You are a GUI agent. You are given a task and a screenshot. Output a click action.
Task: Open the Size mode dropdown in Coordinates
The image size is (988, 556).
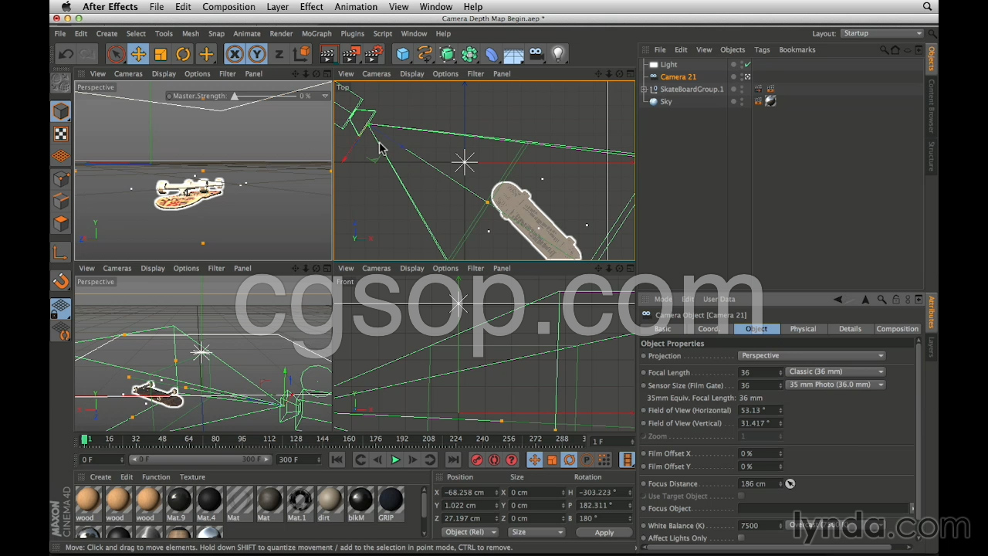(x=536, y=532)
